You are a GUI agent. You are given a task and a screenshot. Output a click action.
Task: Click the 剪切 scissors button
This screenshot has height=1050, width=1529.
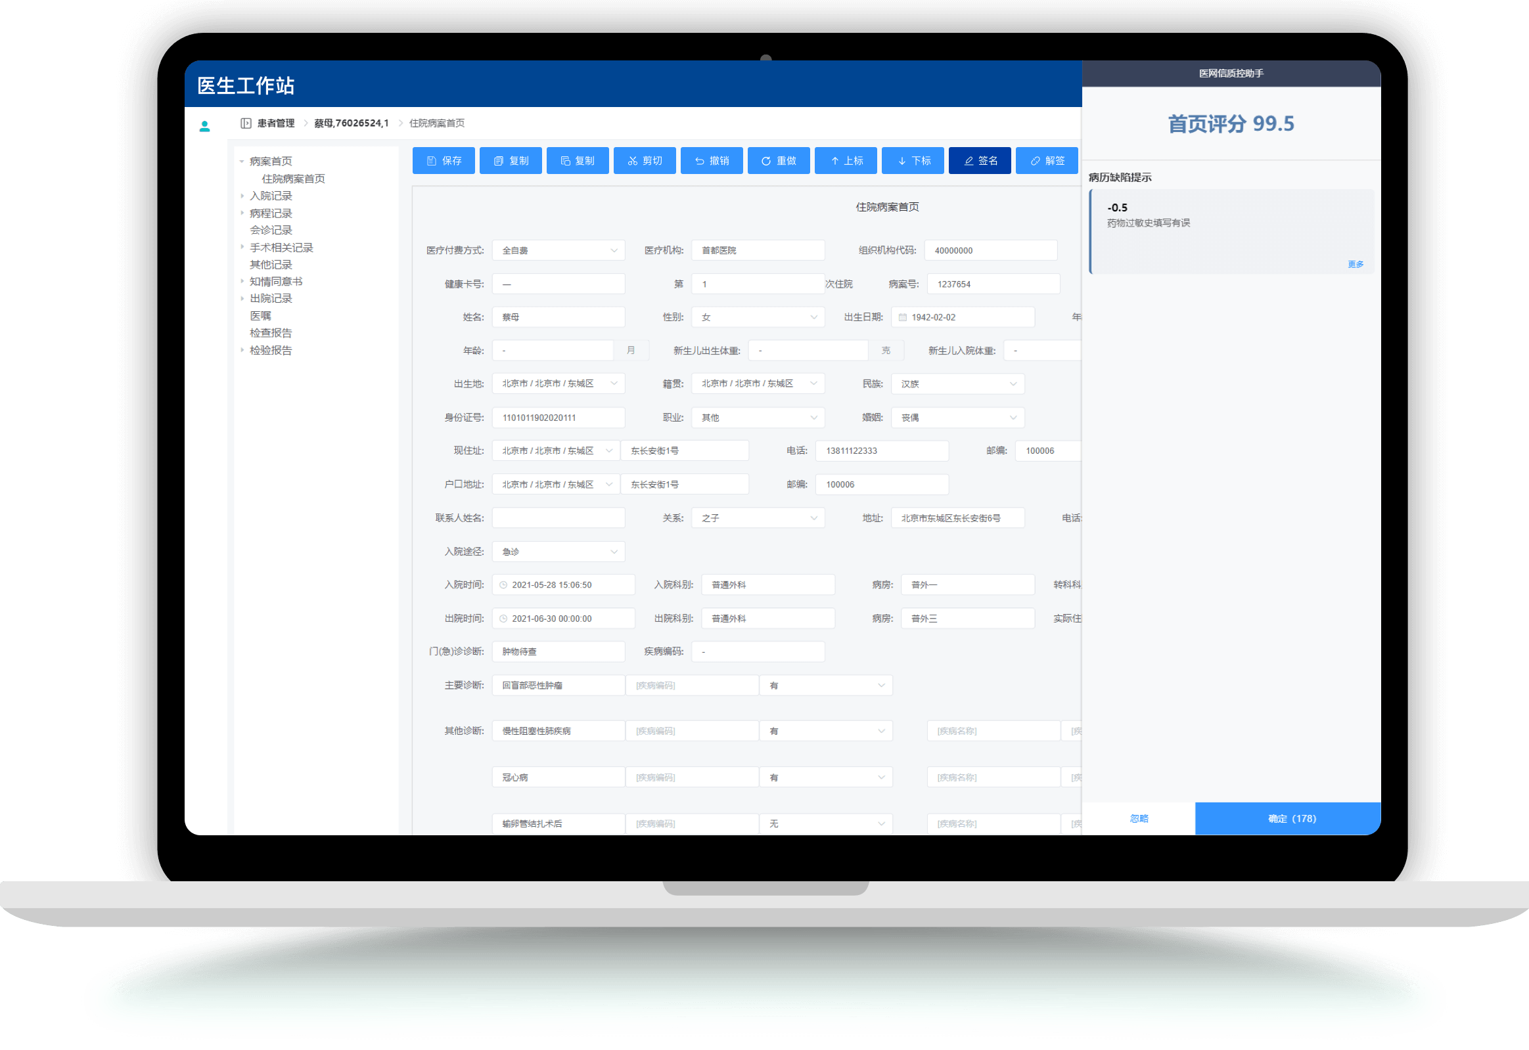pyautogui.click(x=645, y=160)
